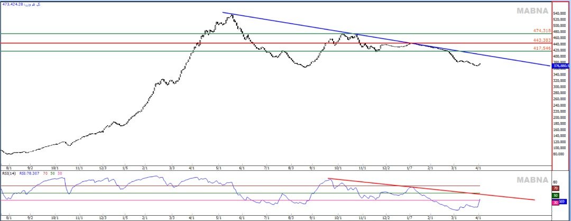Click the red 70 badge on RSI axis

coord(555,188)
